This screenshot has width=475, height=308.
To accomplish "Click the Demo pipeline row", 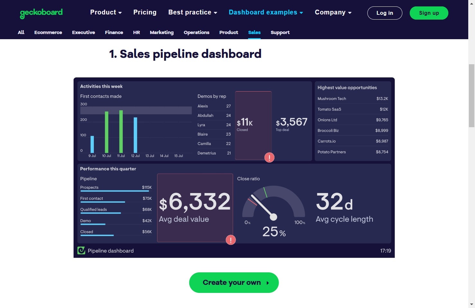I will (x=116, y=222).
